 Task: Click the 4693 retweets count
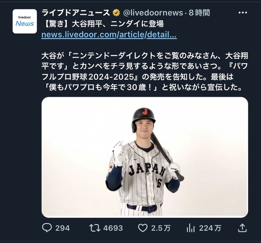pos(113,228)
